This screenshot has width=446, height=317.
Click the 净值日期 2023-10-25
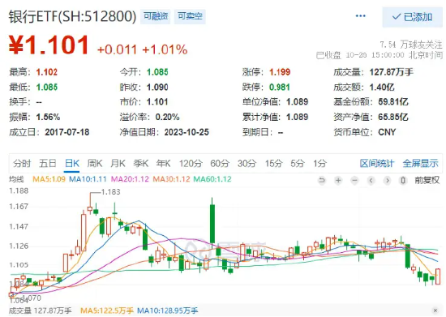click(187, 132)
